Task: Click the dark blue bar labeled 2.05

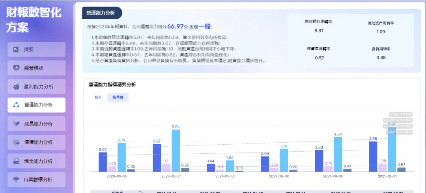Action: point(265,164)
